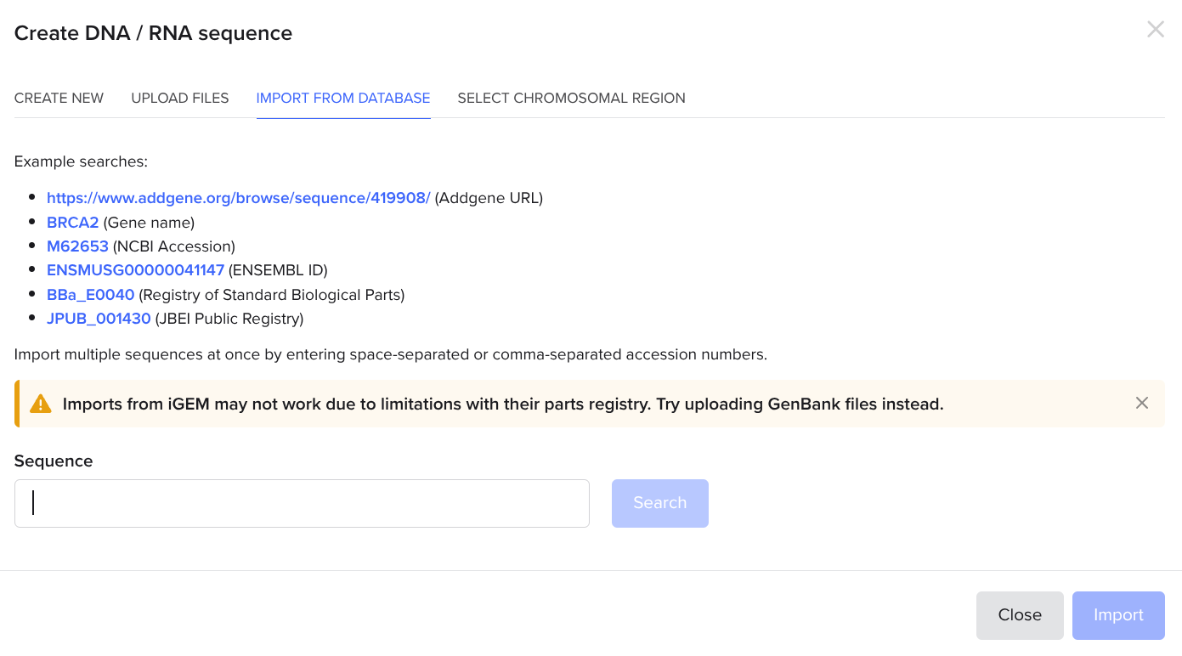Click the warning triangle icon in banner
The image size is (1182, 656).
(x=40, y=404)
